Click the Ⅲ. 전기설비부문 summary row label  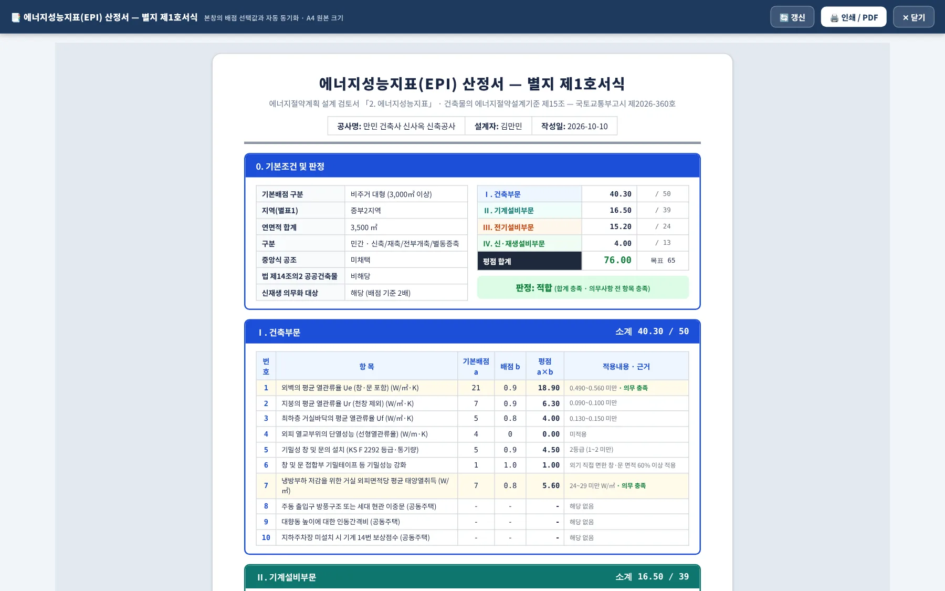tap(529, 227)
